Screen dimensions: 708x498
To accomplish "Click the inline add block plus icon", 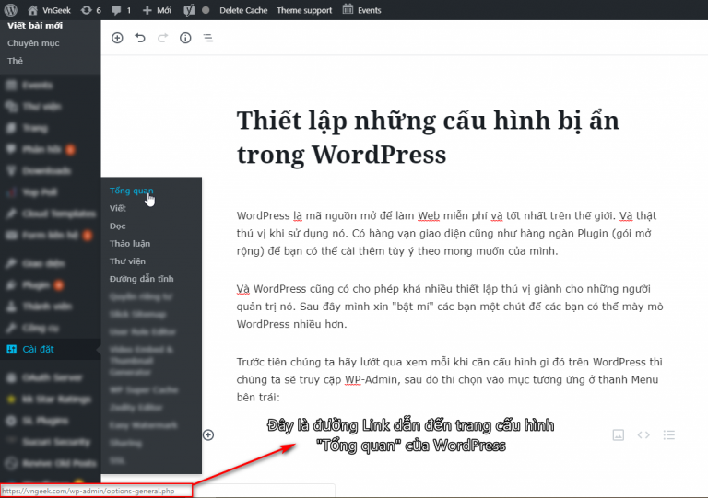I will click(x=208, y=434).
